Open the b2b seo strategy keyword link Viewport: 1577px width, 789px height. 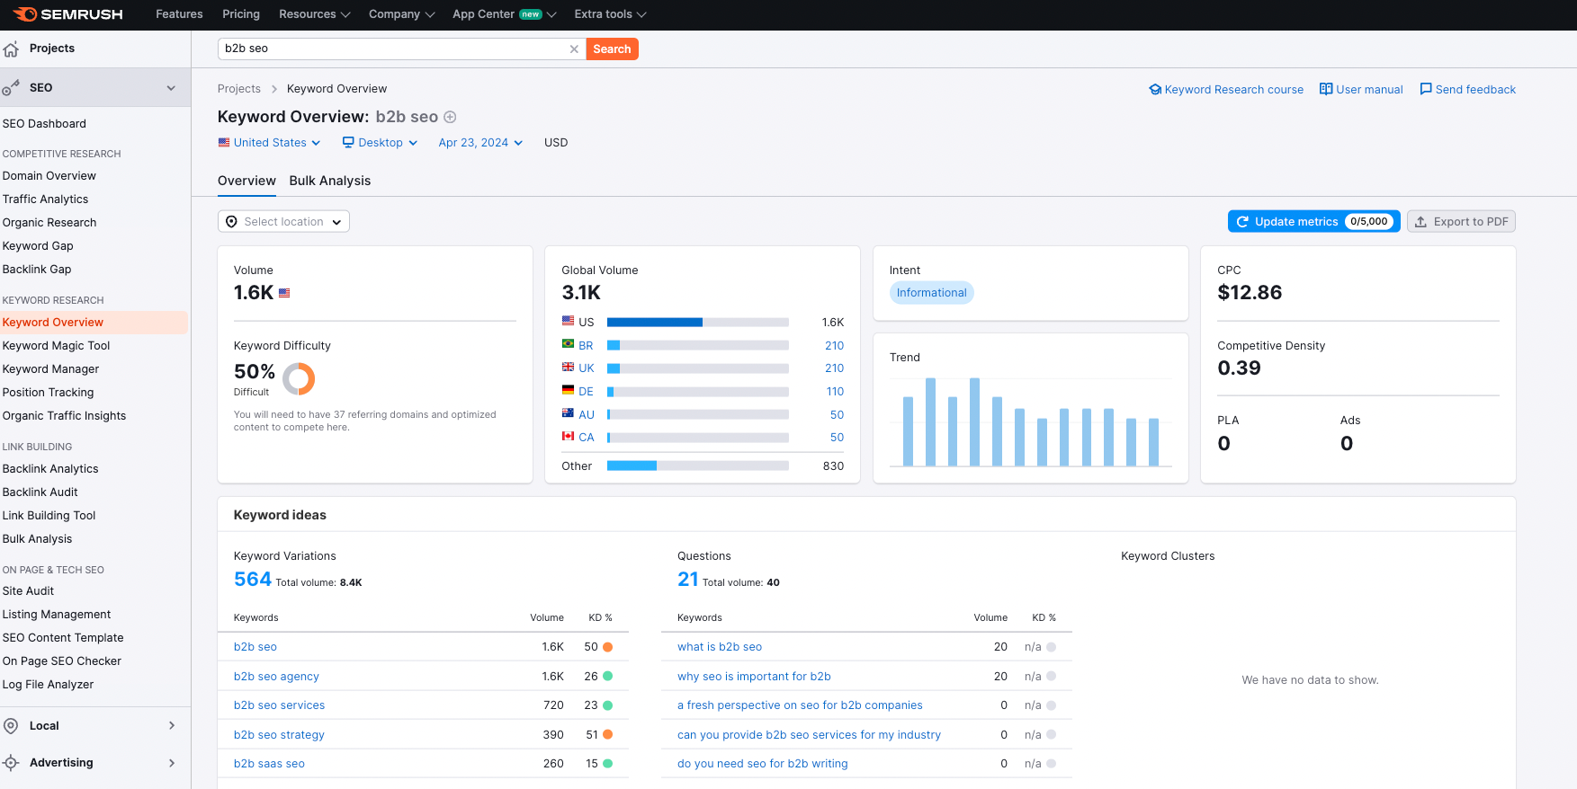click(279, 735)
